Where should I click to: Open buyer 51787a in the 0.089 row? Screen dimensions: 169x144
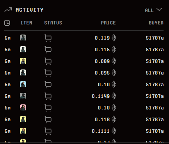(155, 61)
